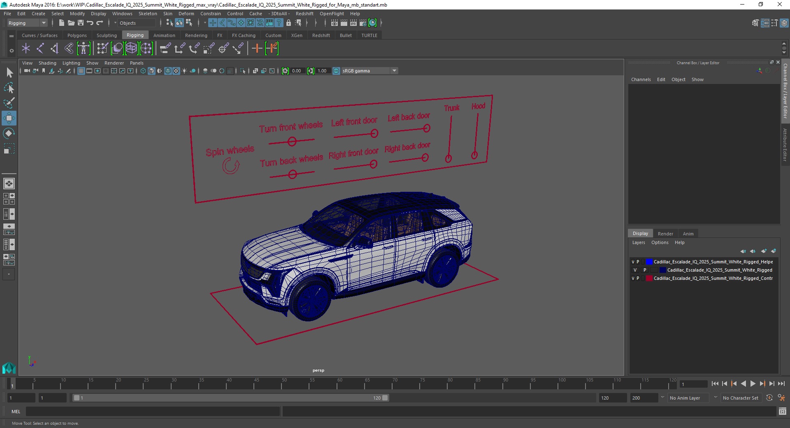Open Render View clapperboard icon

coord(335,23)
